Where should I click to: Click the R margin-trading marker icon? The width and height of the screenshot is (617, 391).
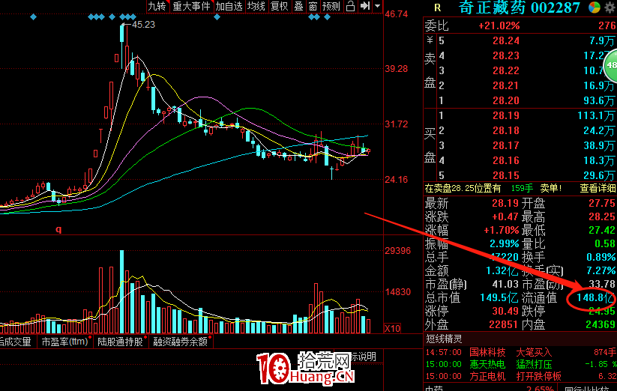click(x=438, y=7)
